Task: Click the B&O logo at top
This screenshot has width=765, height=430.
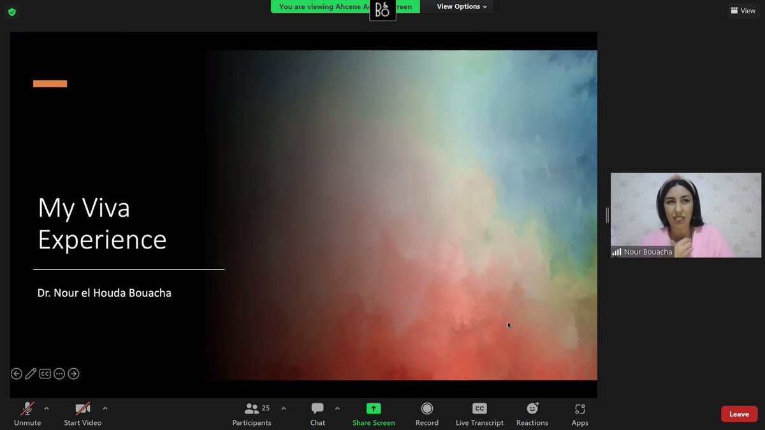Action: pos(382,10)
